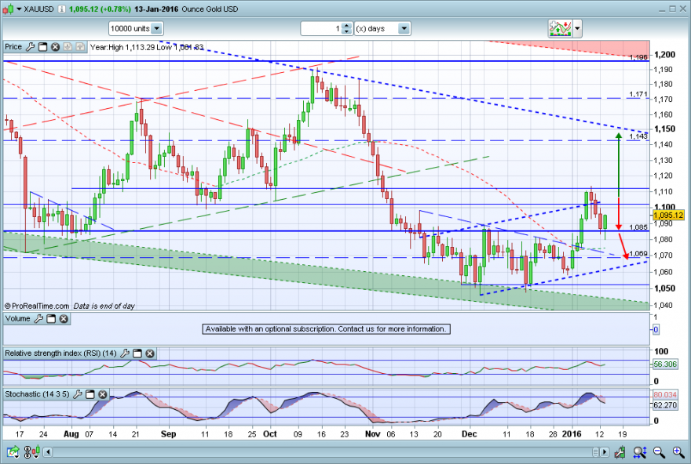Image resolution: width=691 pixels, height=464 pixels.
Task: Close the Volume panel
Action: click(x=64, y=319)
